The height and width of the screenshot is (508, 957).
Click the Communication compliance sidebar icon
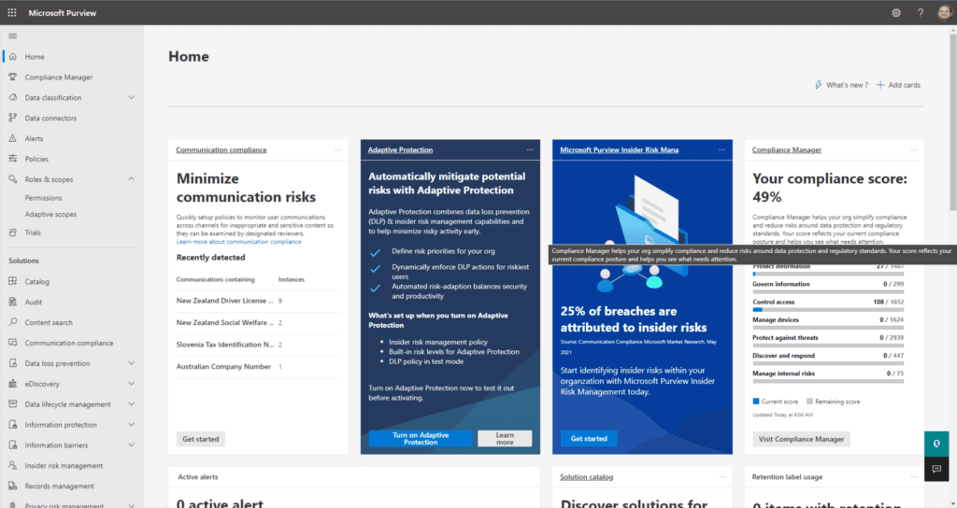(x=13, y=343)
